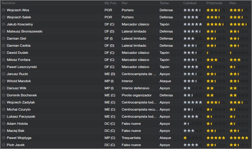Viewport: 252px width, 149px height.
Task: Click info icon beside Janusz Rucki
Action: [4, 74]
